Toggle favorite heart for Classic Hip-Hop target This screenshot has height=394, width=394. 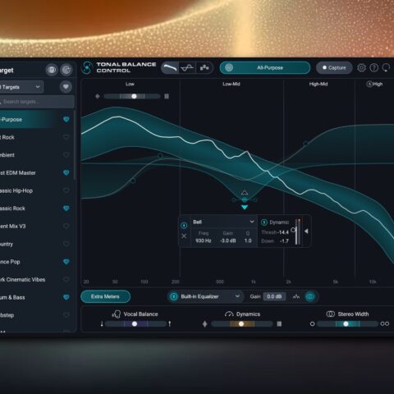[66, 190]
